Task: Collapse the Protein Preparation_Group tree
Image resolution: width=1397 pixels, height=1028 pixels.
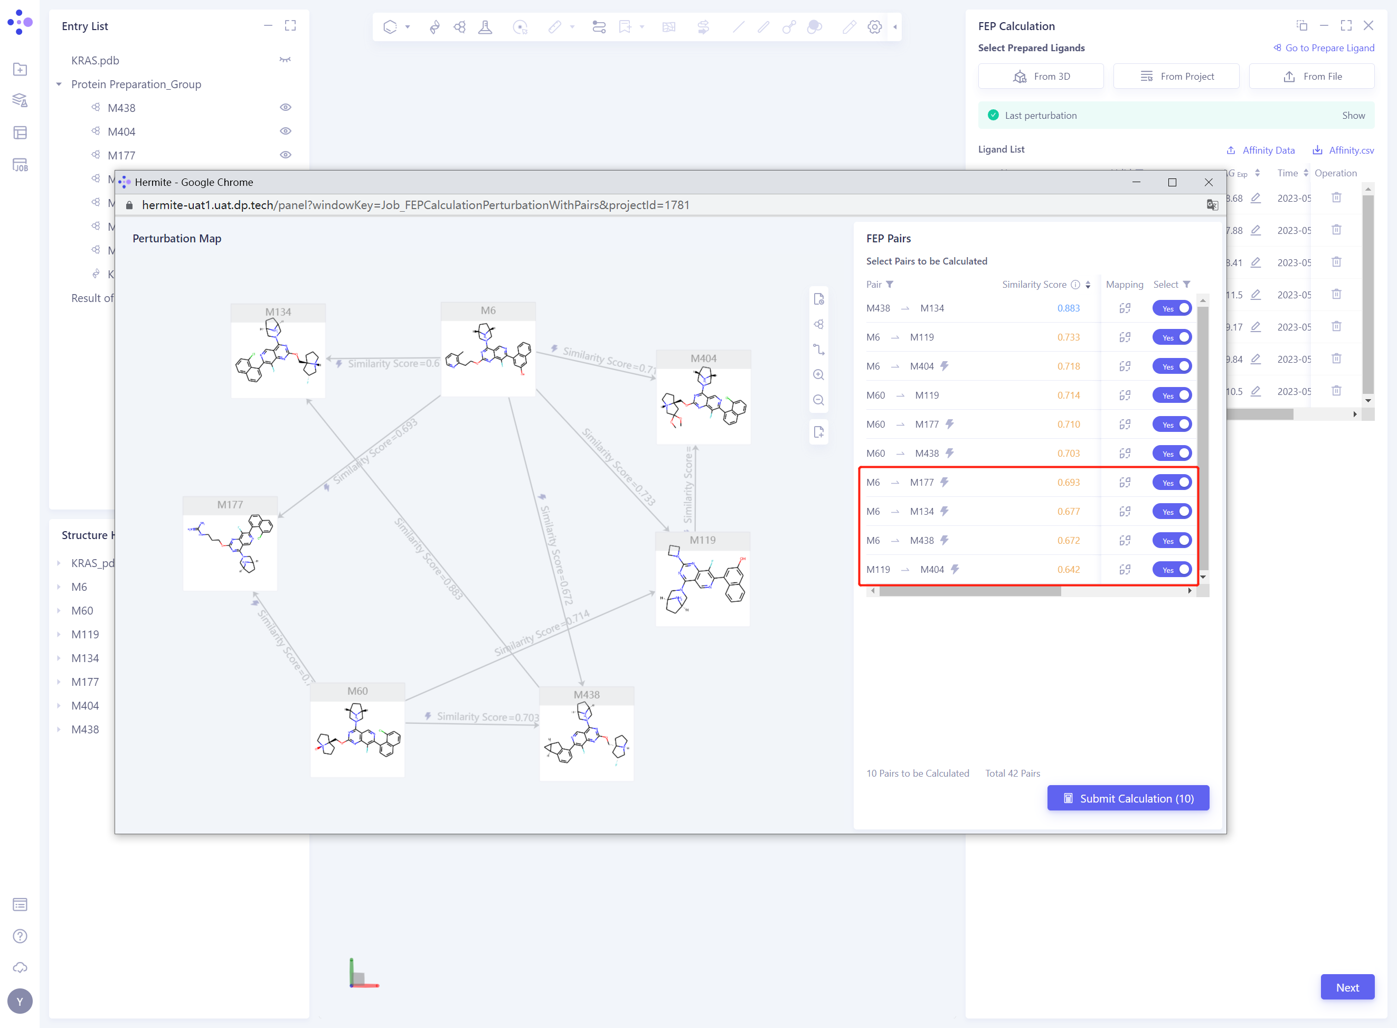Action: point(59,84)
